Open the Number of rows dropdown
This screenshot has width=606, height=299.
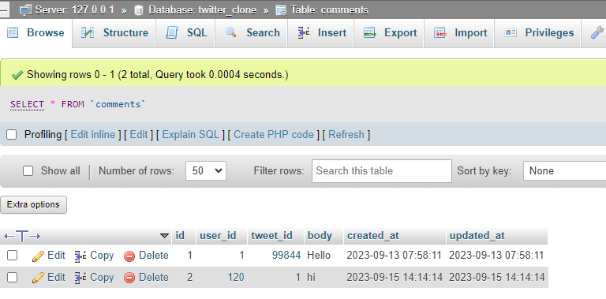tap(206, 170)
